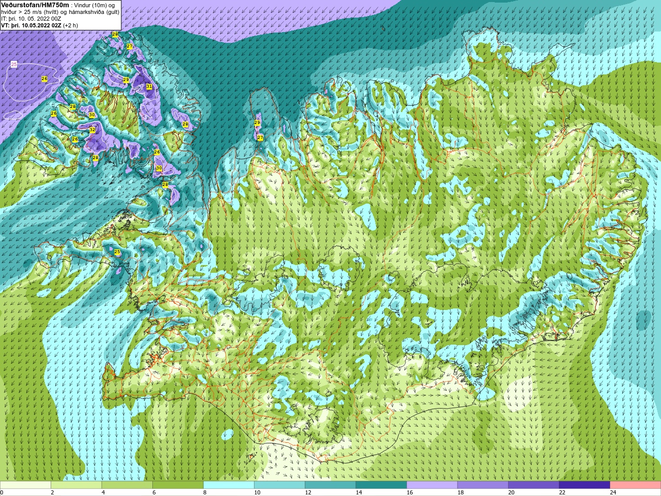
Task: Click the legend scale label '0'
Action: [x=2, y=492]
